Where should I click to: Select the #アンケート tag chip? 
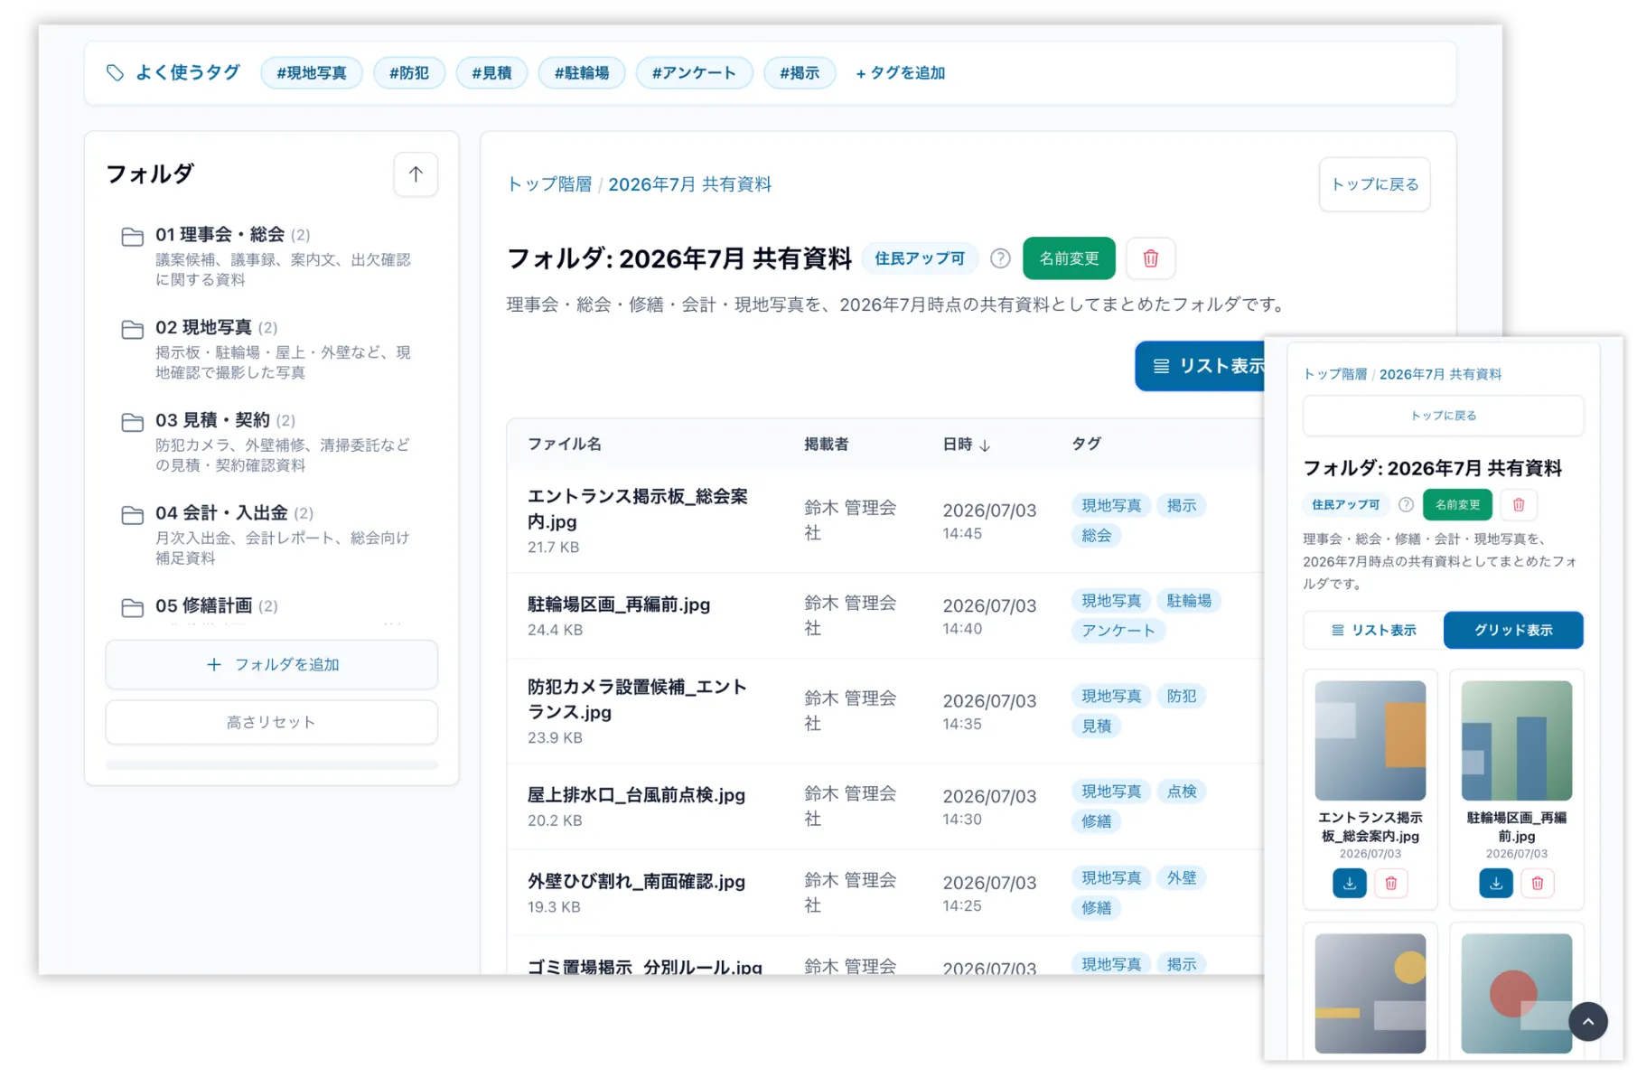pos(694,73)
